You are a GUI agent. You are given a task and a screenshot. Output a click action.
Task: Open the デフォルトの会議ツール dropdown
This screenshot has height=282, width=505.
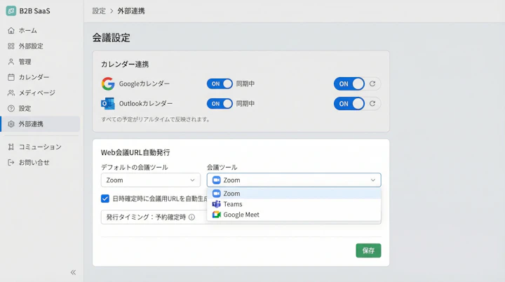click(150, 180)
